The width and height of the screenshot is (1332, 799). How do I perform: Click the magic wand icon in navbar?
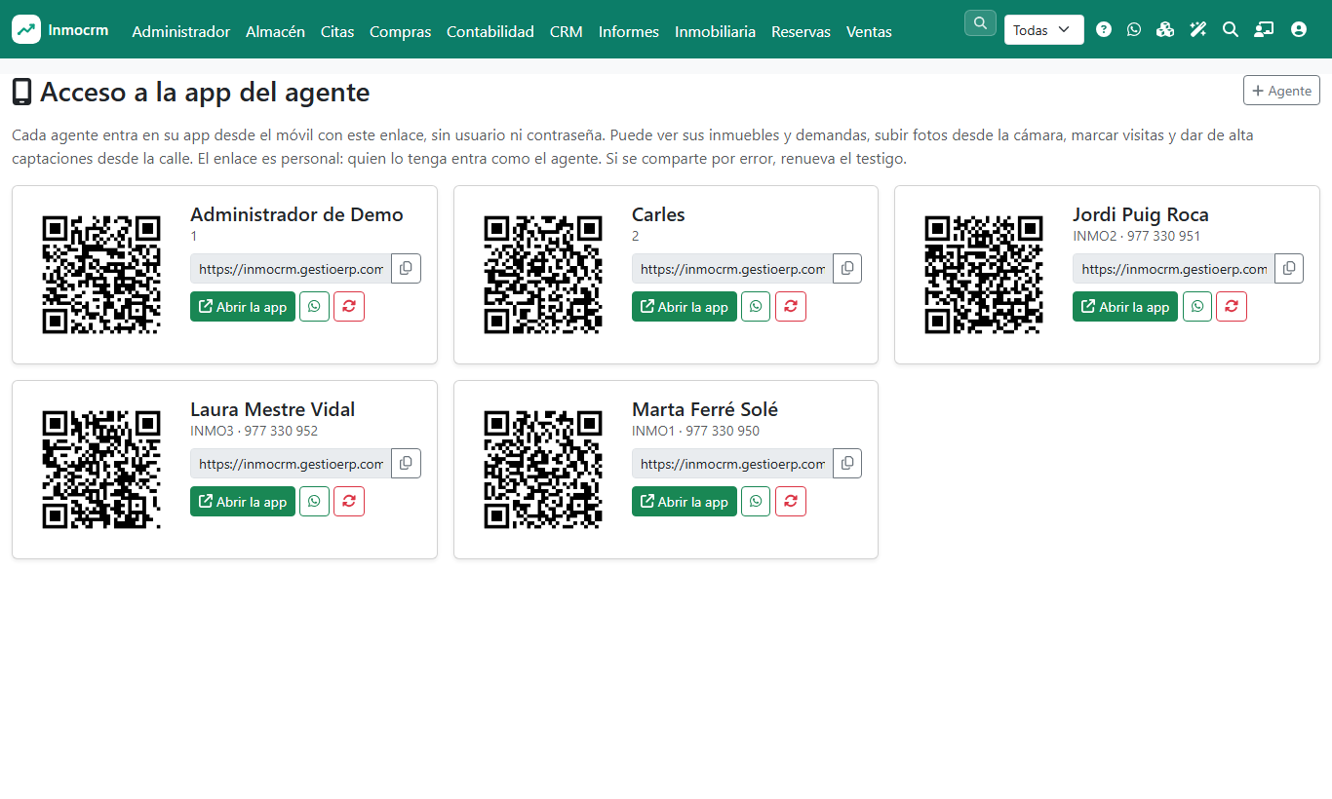click(1198, 30)
